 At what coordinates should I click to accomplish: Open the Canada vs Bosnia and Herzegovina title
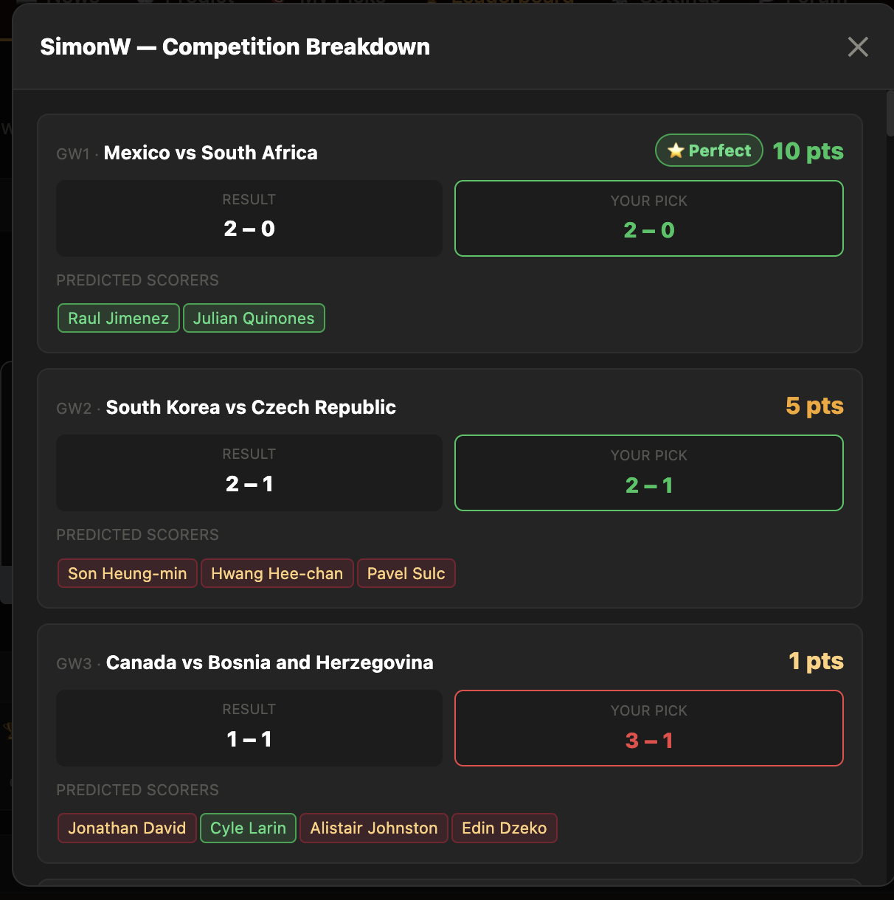(270, 662)
